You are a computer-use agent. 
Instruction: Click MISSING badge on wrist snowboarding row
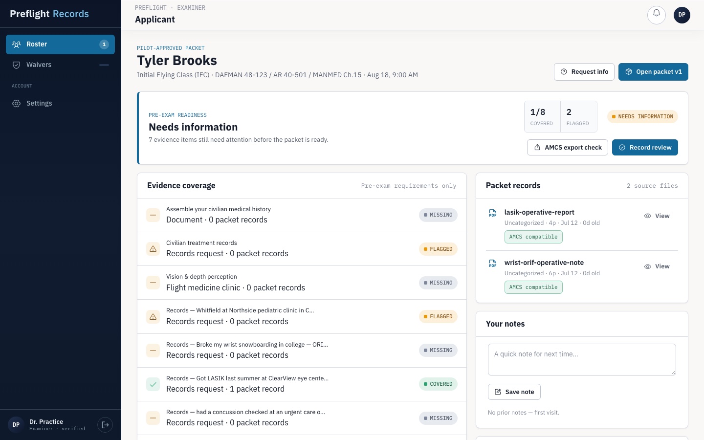[x=438, y=351]
